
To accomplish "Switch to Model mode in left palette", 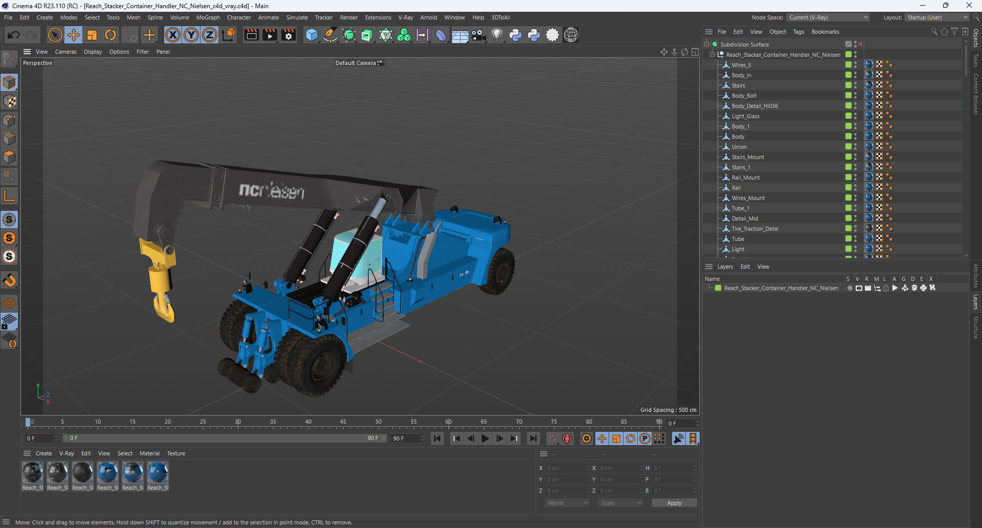I will coord(9,82).
